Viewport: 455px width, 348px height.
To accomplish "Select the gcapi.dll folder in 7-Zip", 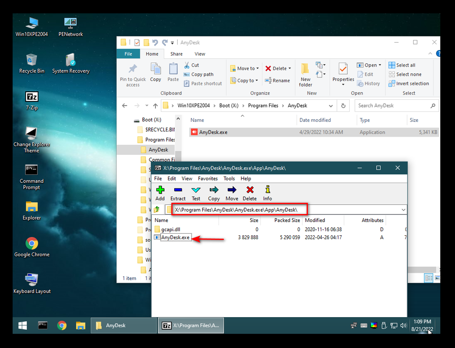I will point(168,229).
